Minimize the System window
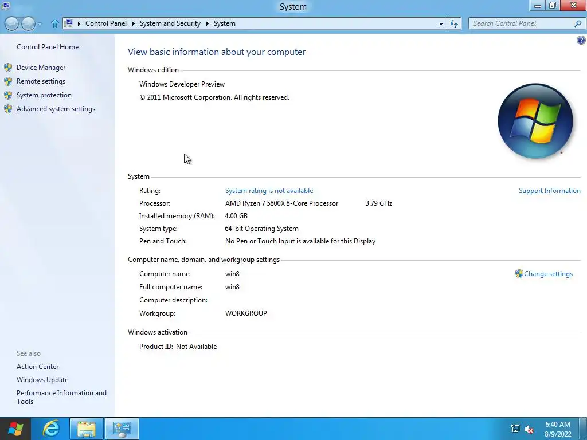The height and width of the screenshot is (440, 587). click(x=538, y=6)
